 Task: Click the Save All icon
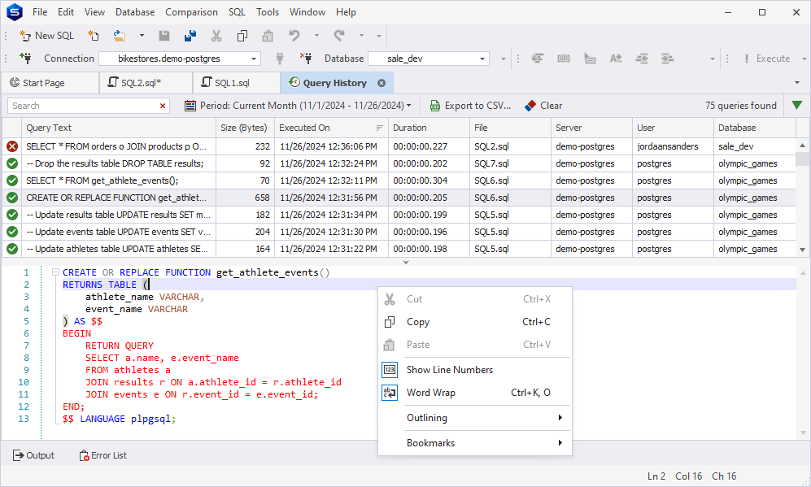click(190, 36)
